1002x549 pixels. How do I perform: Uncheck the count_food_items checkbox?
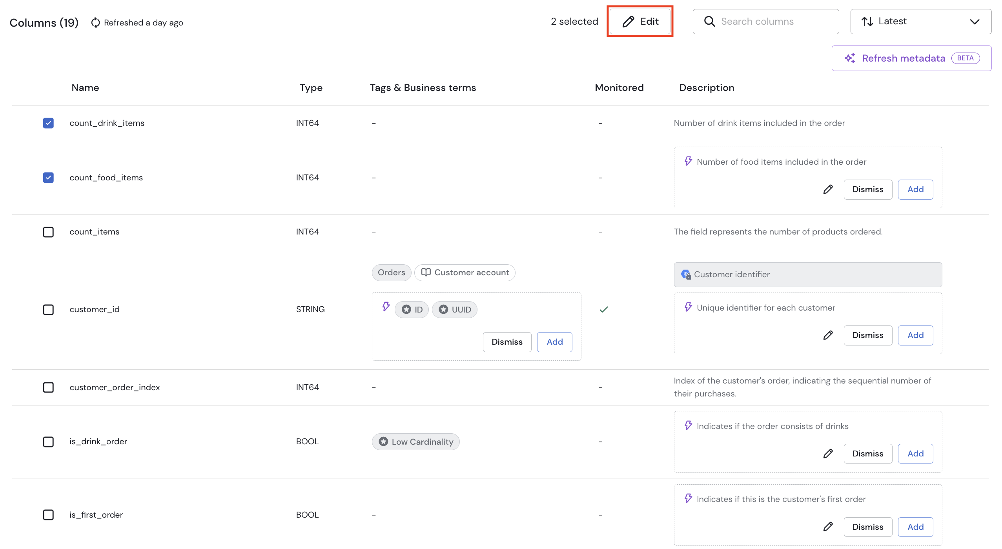point(48,178)
